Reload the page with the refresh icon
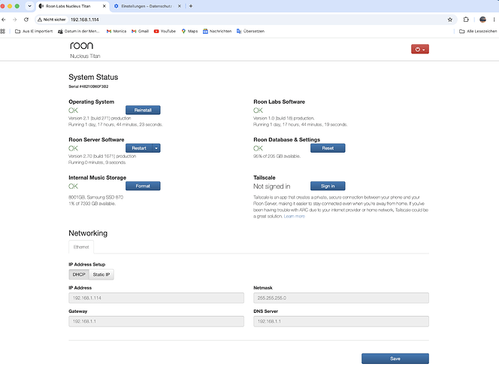Screen dimensions: 499x376 (26, 20)
